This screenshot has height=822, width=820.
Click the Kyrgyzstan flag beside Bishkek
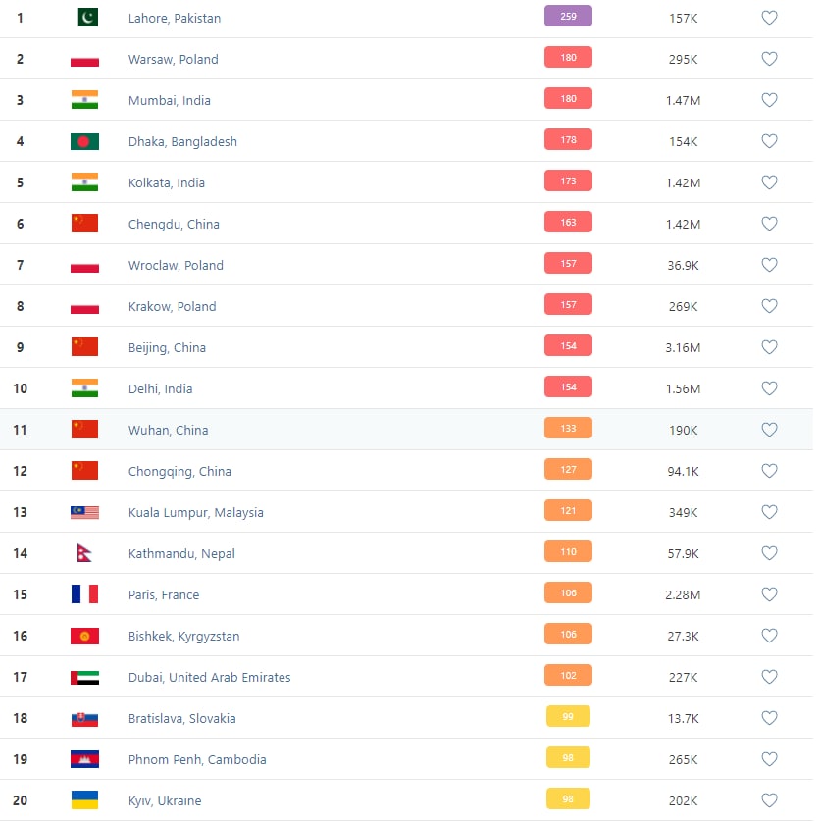click(84, 636)
